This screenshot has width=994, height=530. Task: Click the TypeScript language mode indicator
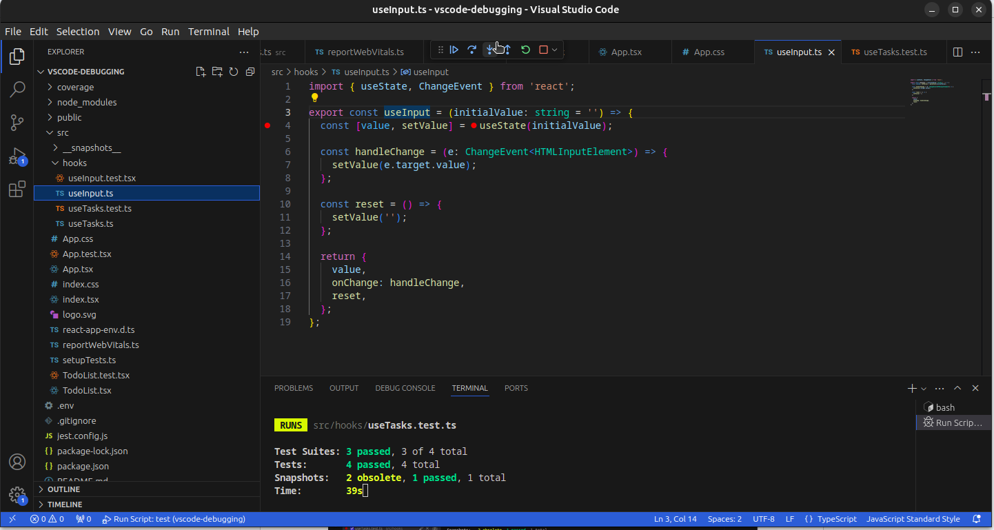pyautogui.click(x=836, y=519)
